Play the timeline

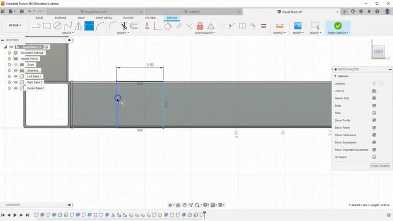[15, 215]
